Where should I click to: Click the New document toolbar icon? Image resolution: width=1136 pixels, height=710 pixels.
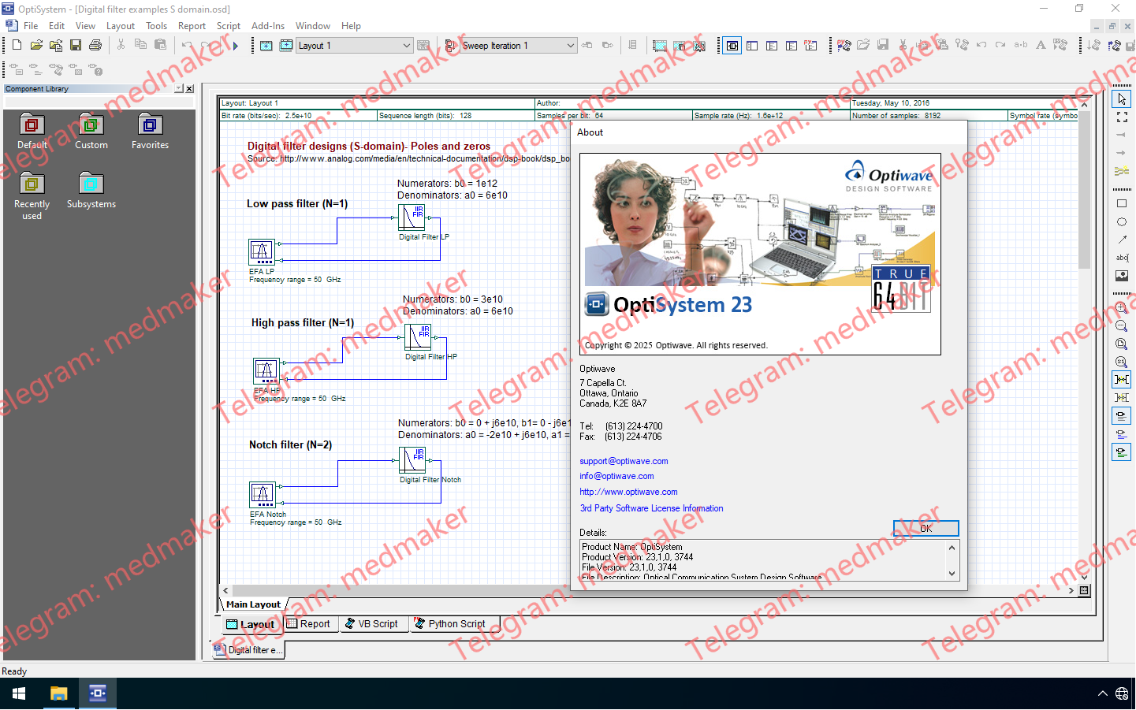[17, 46]
